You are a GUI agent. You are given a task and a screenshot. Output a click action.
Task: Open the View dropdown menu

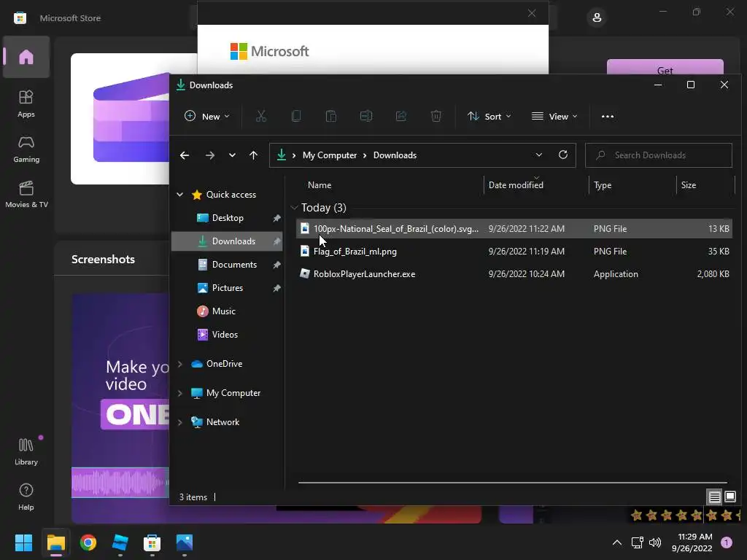[554, 116]
